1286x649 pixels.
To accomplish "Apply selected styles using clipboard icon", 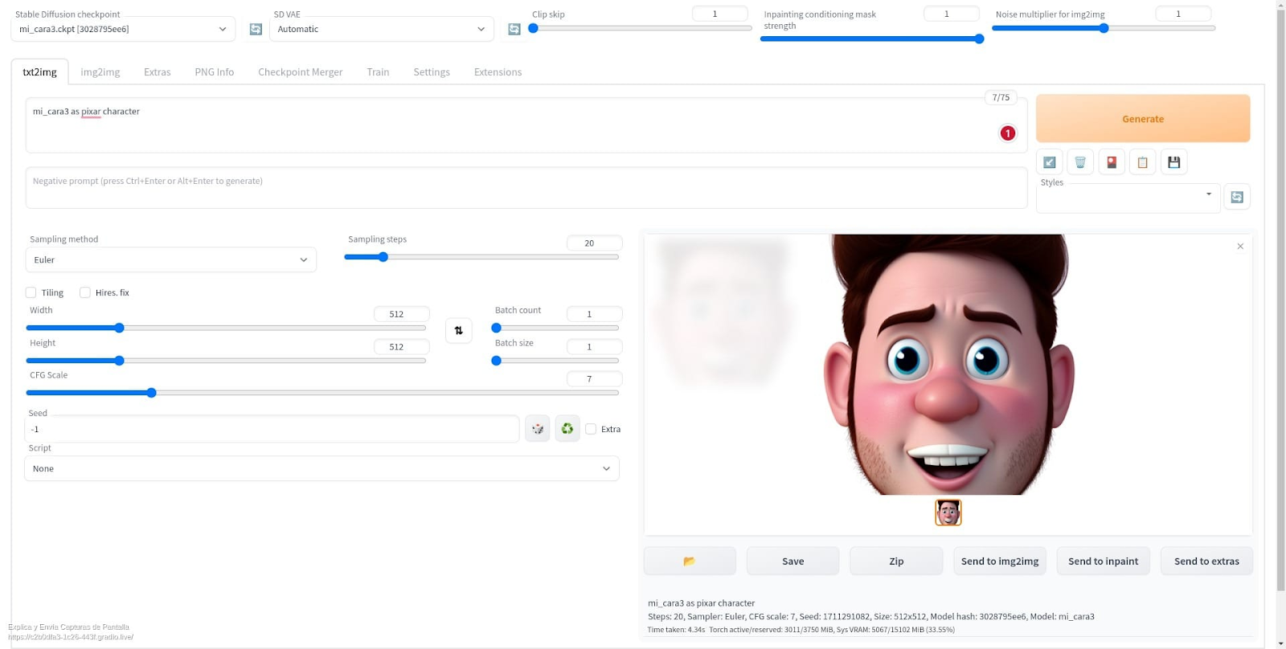I will click(1142, 162).
